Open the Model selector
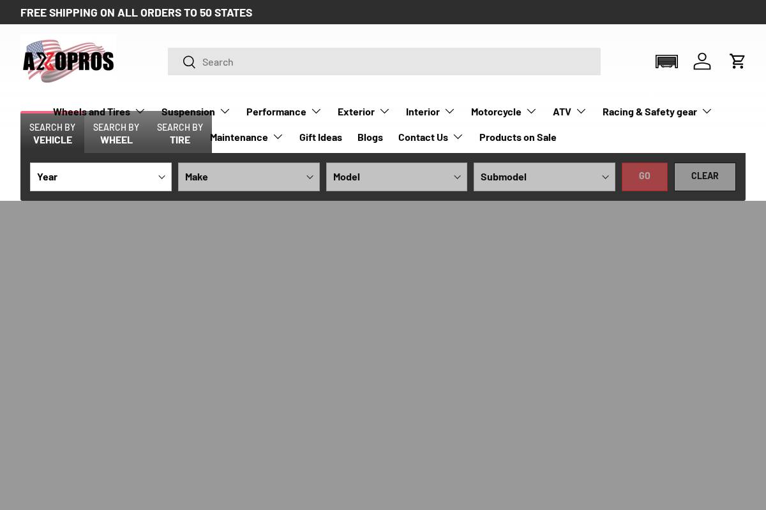Image resolution: width=766 pixels, height=510 pixels. point(396,177)
